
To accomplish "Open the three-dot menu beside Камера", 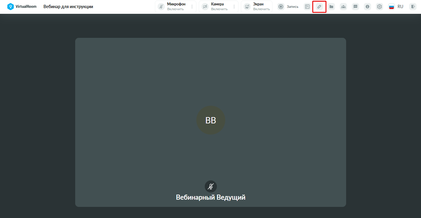I will [234, 7].
